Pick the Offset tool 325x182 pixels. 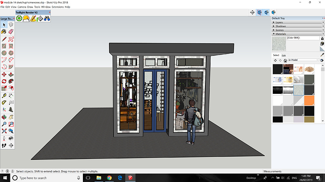pos(11,88)
